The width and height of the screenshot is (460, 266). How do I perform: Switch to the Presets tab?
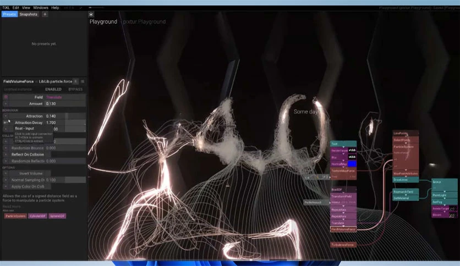click(9, 14)
